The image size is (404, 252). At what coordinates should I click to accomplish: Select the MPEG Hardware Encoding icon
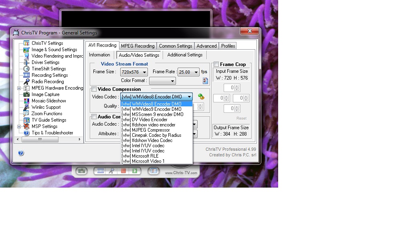click(26, 88)
